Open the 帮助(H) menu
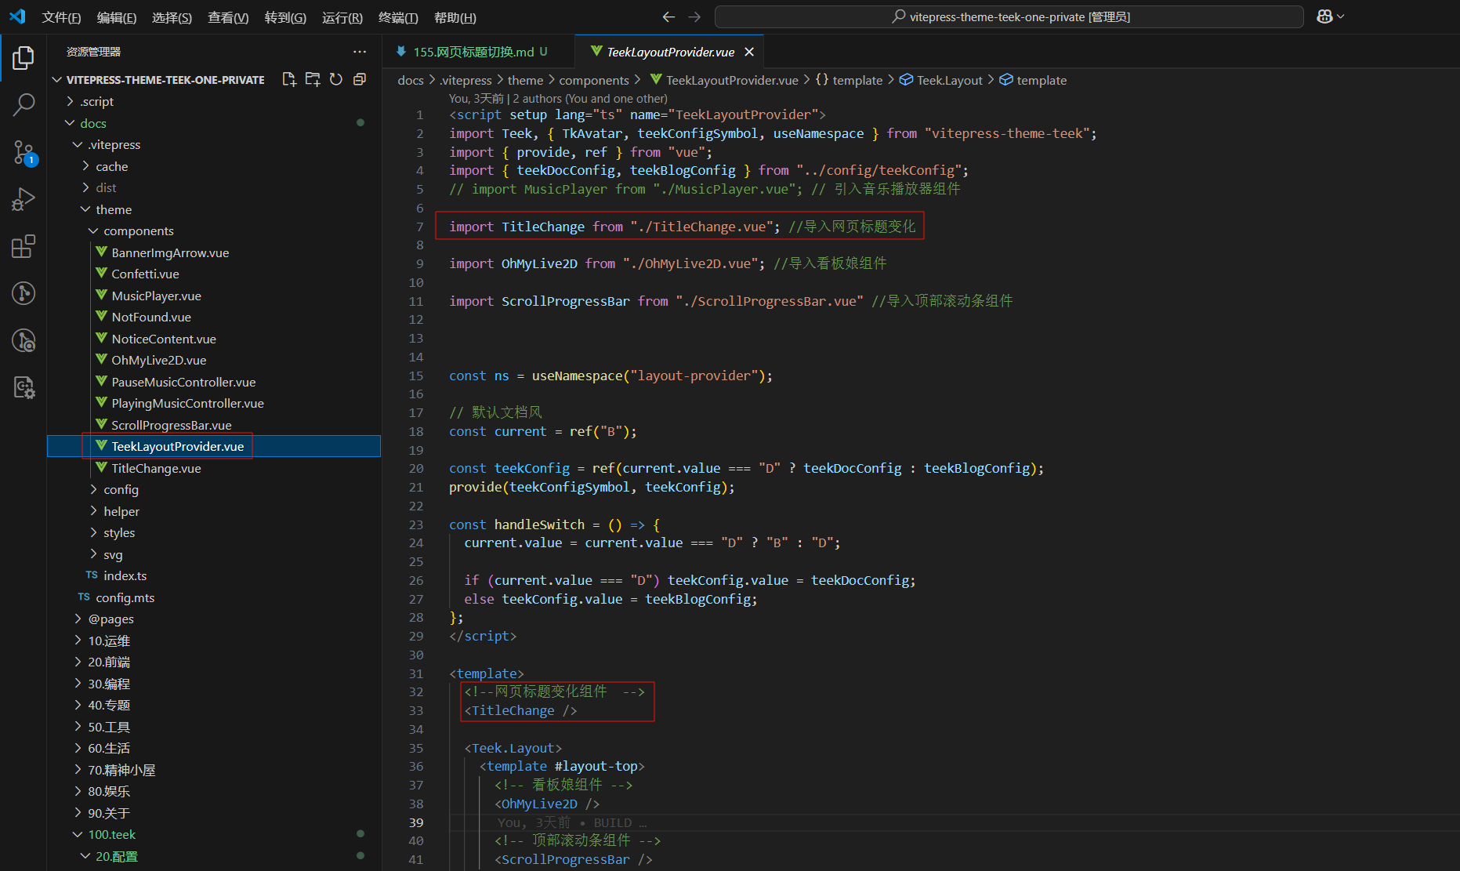1460x871 pixels. point(455,17)
